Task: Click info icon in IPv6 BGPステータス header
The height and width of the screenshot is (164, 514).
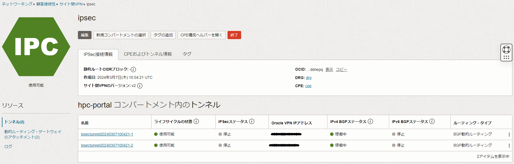Action: tap(432, 121)
